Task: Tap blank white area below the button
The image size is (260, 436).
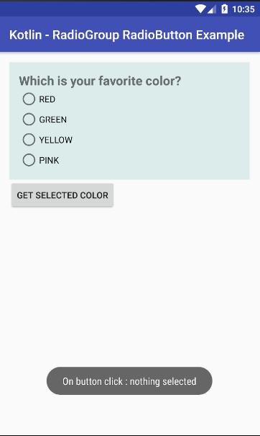Action: [130, 278]
